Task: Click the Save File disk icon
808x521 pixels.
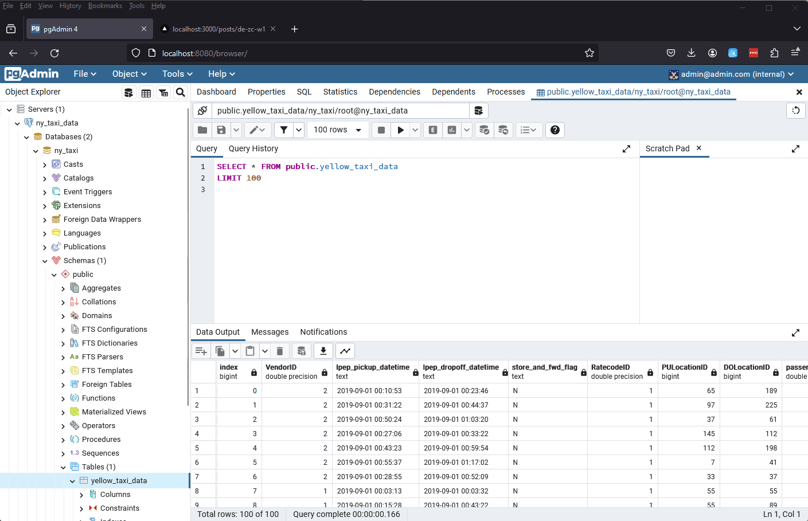Action: (x=221, y=130)
